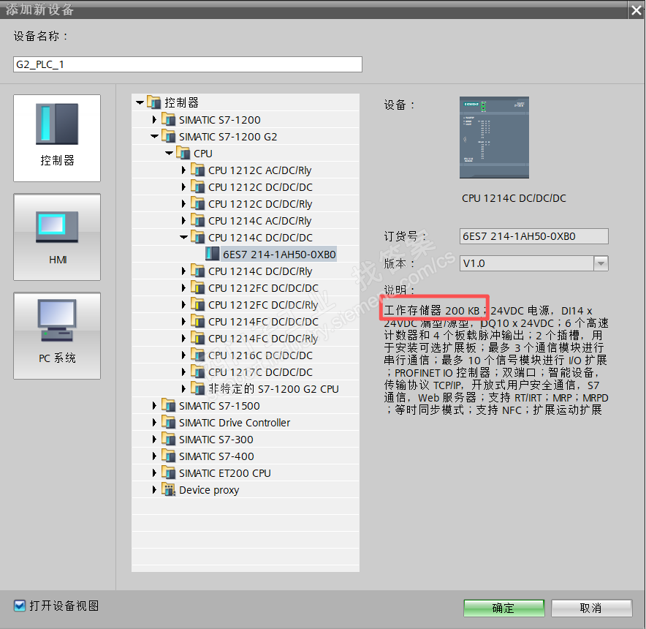Select the SIMATIC Drive Controller label
Viewport: 646px width, 629px height.
pos(235,423)
